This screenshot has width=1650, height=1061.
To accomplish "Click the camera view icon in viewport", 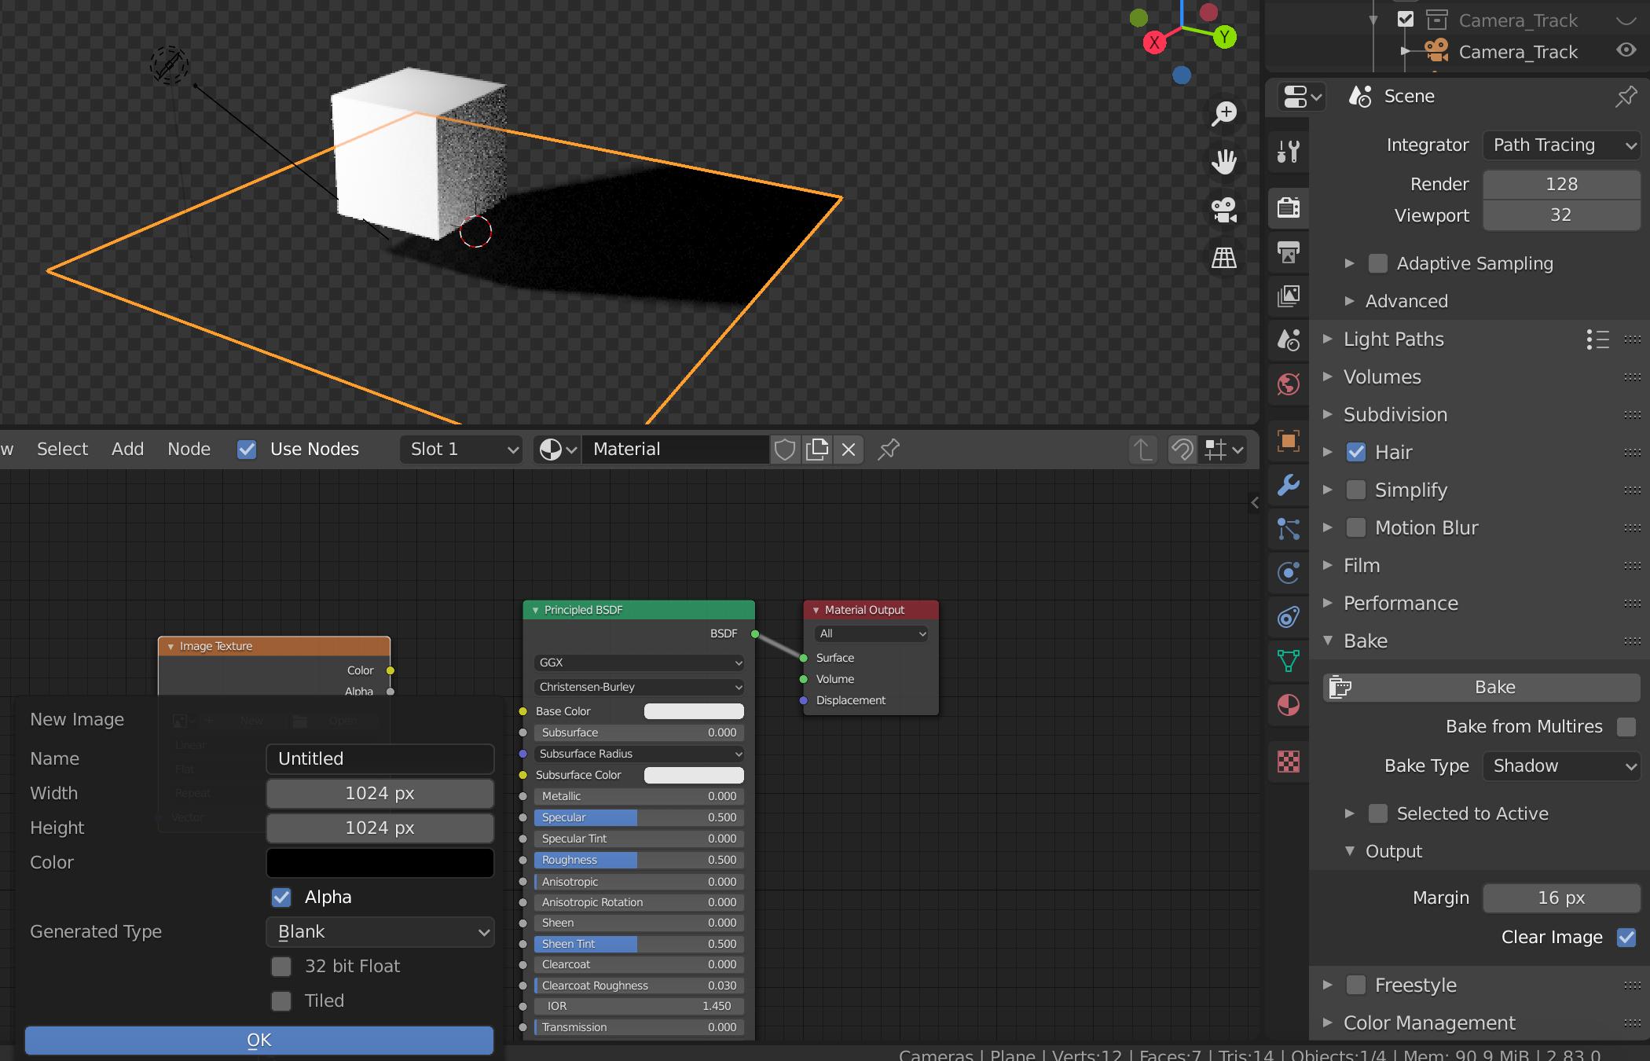I will tap(1224, 209).
